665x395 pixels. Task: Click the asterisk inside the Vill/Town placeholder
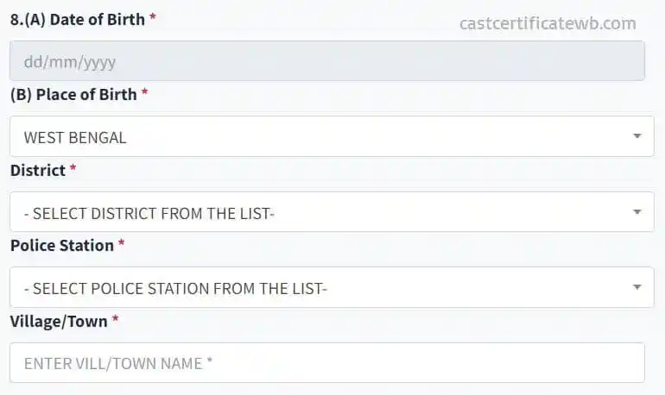click(x=209, y=363)
